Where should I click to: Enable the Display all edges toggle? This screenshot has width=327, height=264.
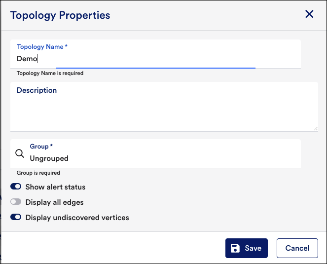16,202
